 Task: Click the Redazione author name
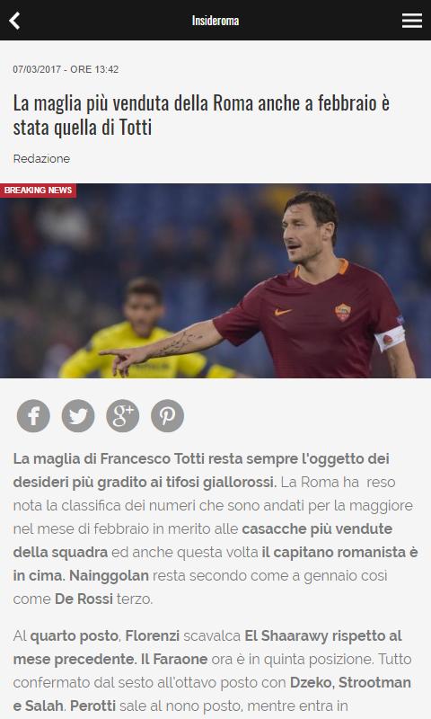coord(41,159)
